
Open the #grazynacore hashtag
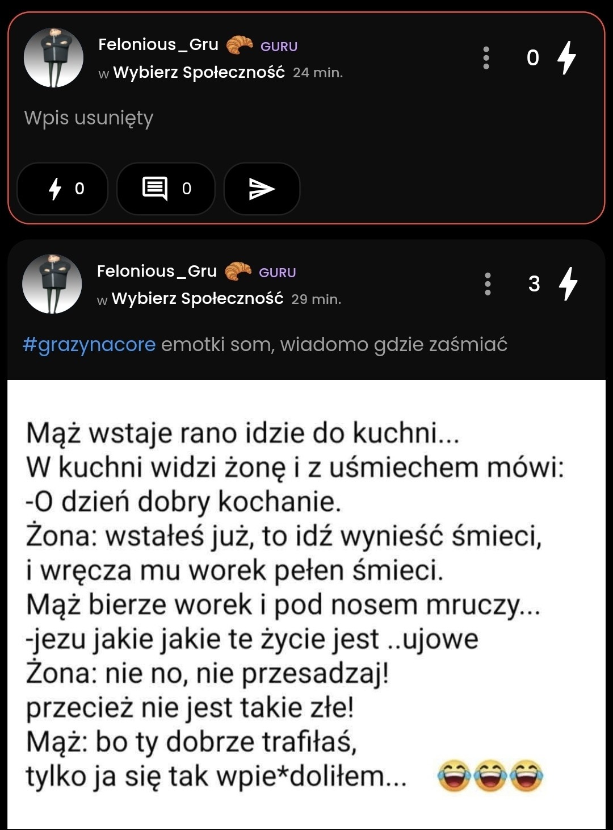[89, 345]
